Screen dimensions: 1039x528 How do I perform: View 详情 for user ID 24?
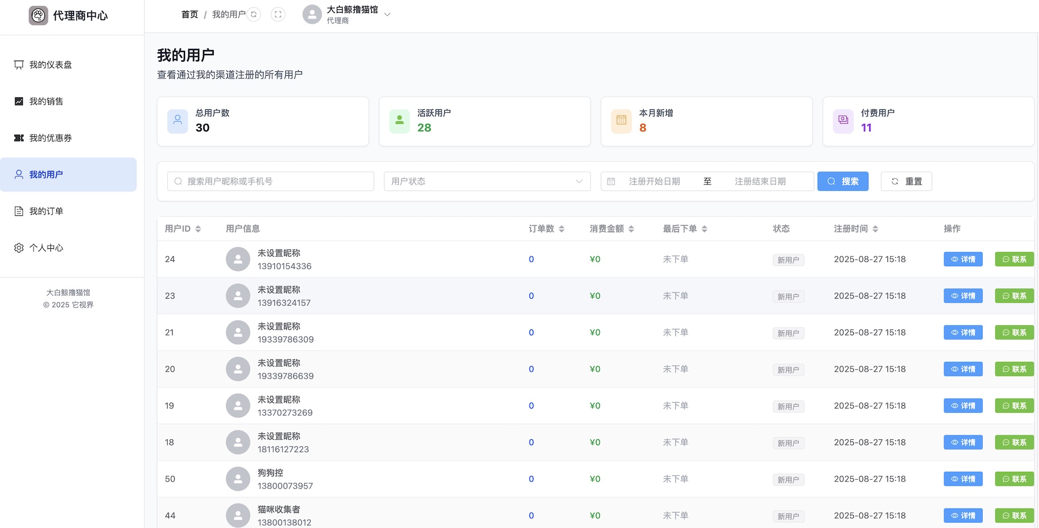pyautogui.click(x=963, y=259)
